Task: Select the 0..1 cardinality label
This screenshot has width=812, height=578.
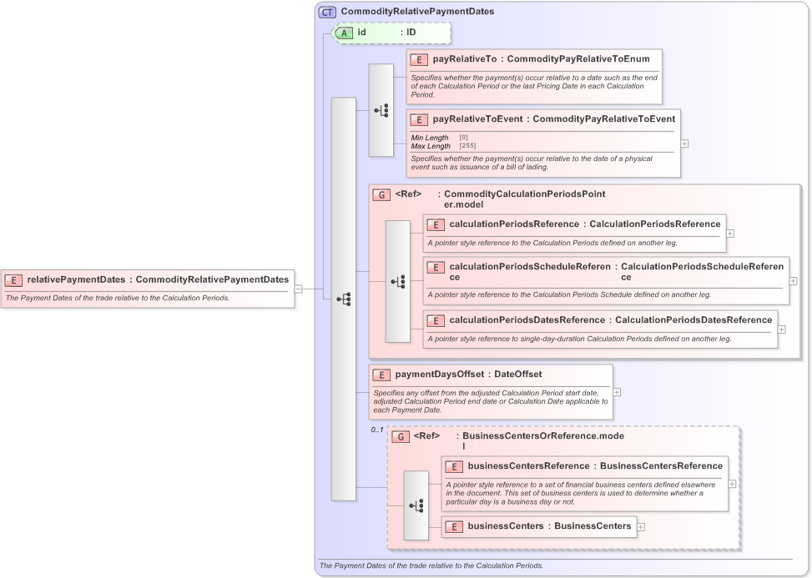Action: point(377,430)
